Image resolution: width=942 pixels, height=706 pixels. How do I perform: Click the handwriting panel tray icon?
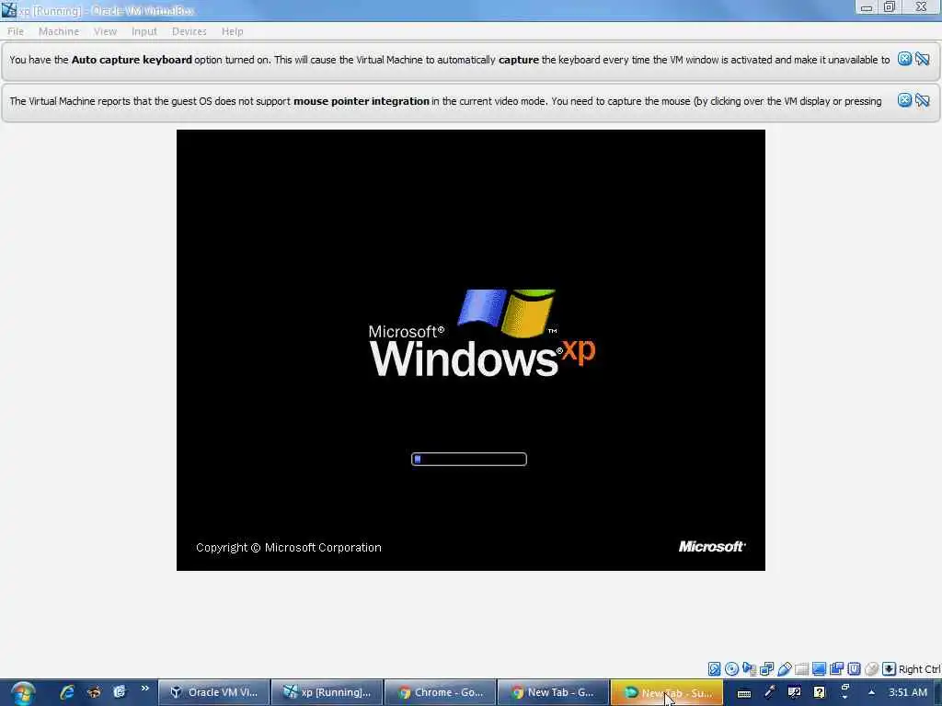click(794, 692)
